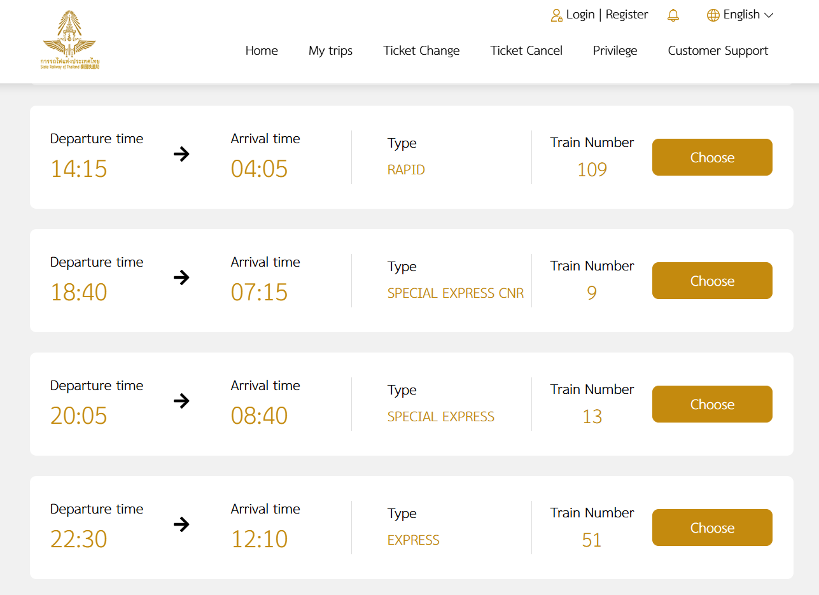Screen dimensions: 819x595
Task: Click the State Railway of Thailand logo
Action: click(69, 39)
